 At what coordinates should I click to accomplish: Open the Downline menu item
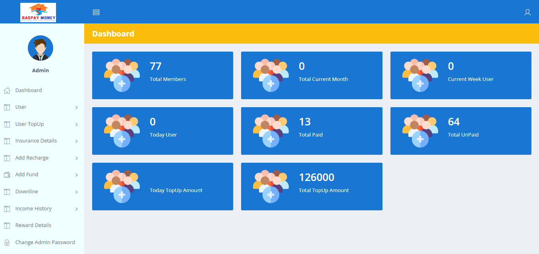tap(27, 192)
